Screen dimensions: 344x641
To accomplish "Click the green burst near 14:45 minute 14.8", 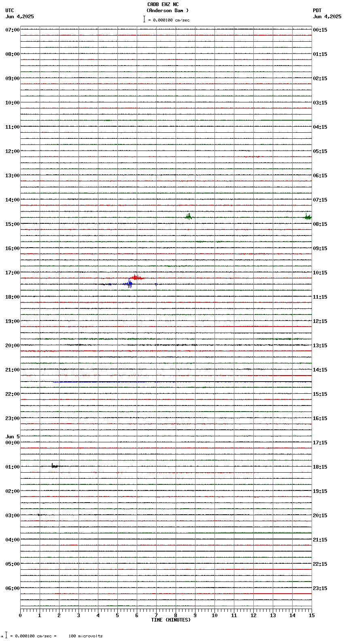I will [308, 216].
